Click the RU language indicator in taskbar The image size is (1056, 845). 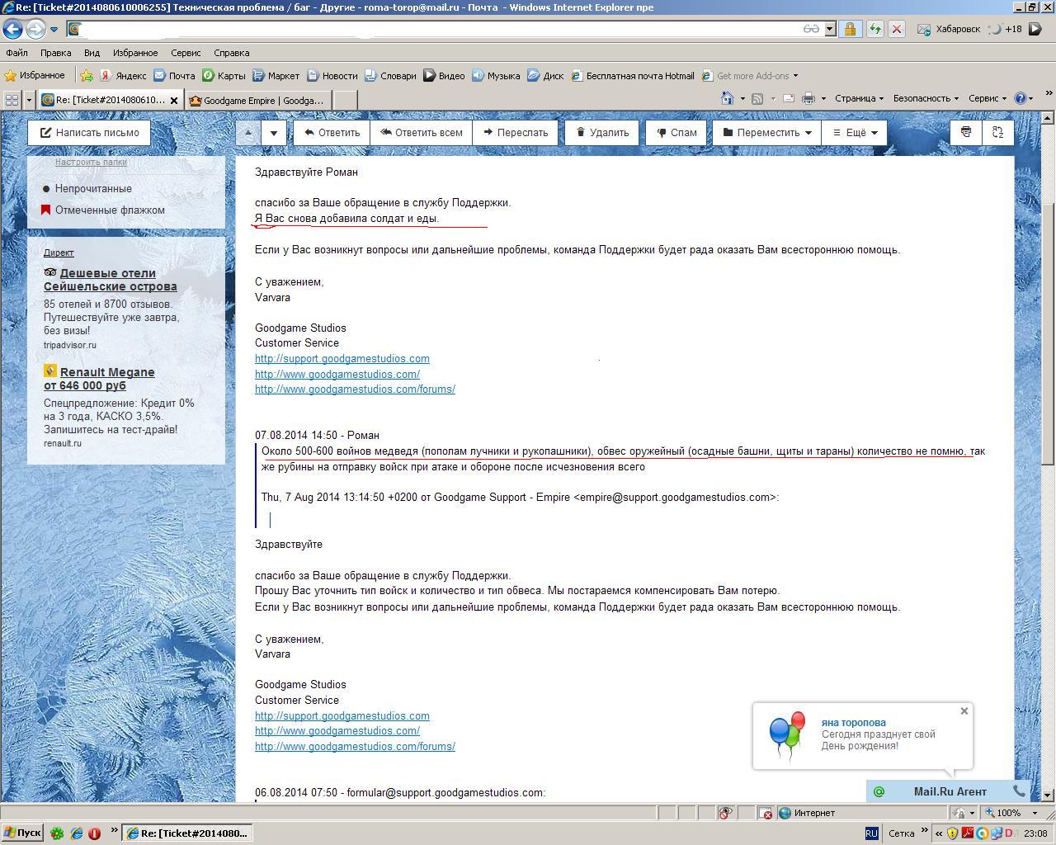click(x=871, y=833)
